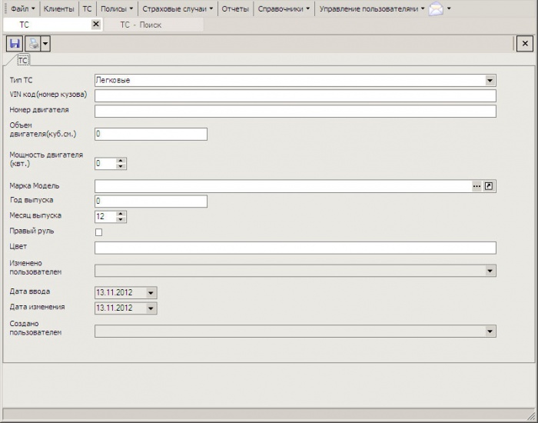538x423 pixels.
Task: Click the Print icon in toolbar
Action: click(33, 44)
